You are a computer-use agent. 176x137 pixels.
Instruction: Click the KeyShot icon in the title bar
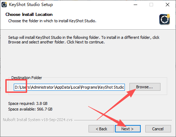point(4,5)
